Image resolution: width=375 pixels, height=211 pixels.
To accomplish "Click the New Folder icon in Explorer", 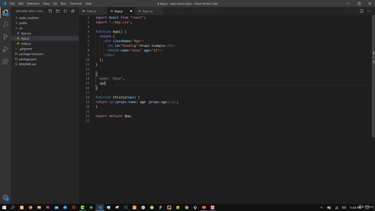I will point(57,11).
